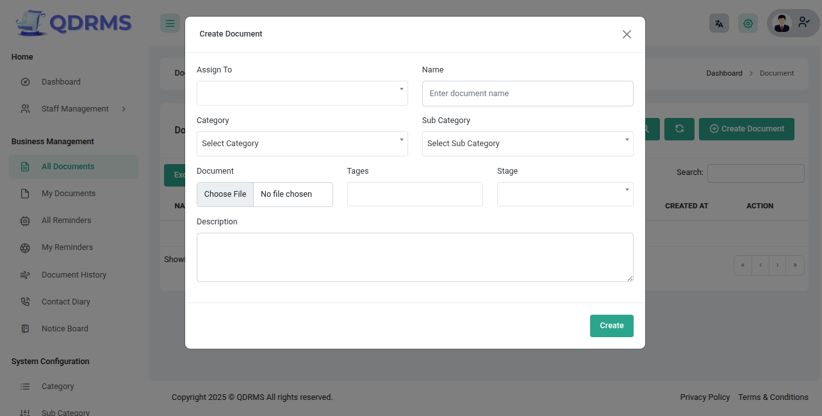822x416 pixels.
Task: Open the Select Sub Category dropdown
Action: [527, 144]
